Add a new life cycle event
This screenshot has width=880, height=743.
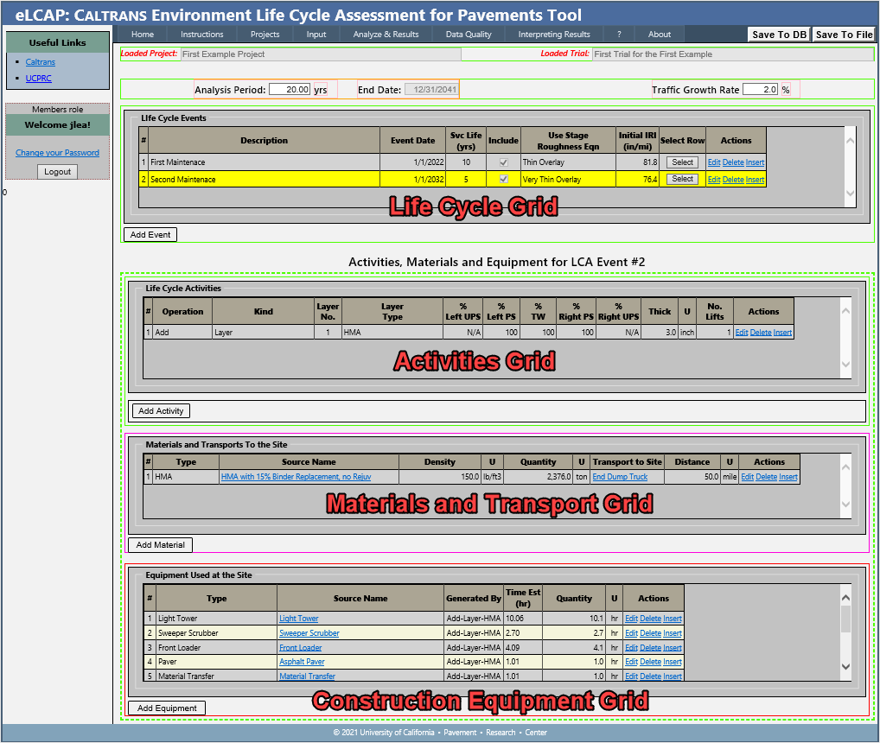tap(150, 234)
